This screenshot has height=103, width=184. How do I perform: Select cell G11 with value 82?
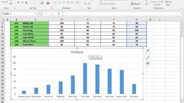point(137,37)
